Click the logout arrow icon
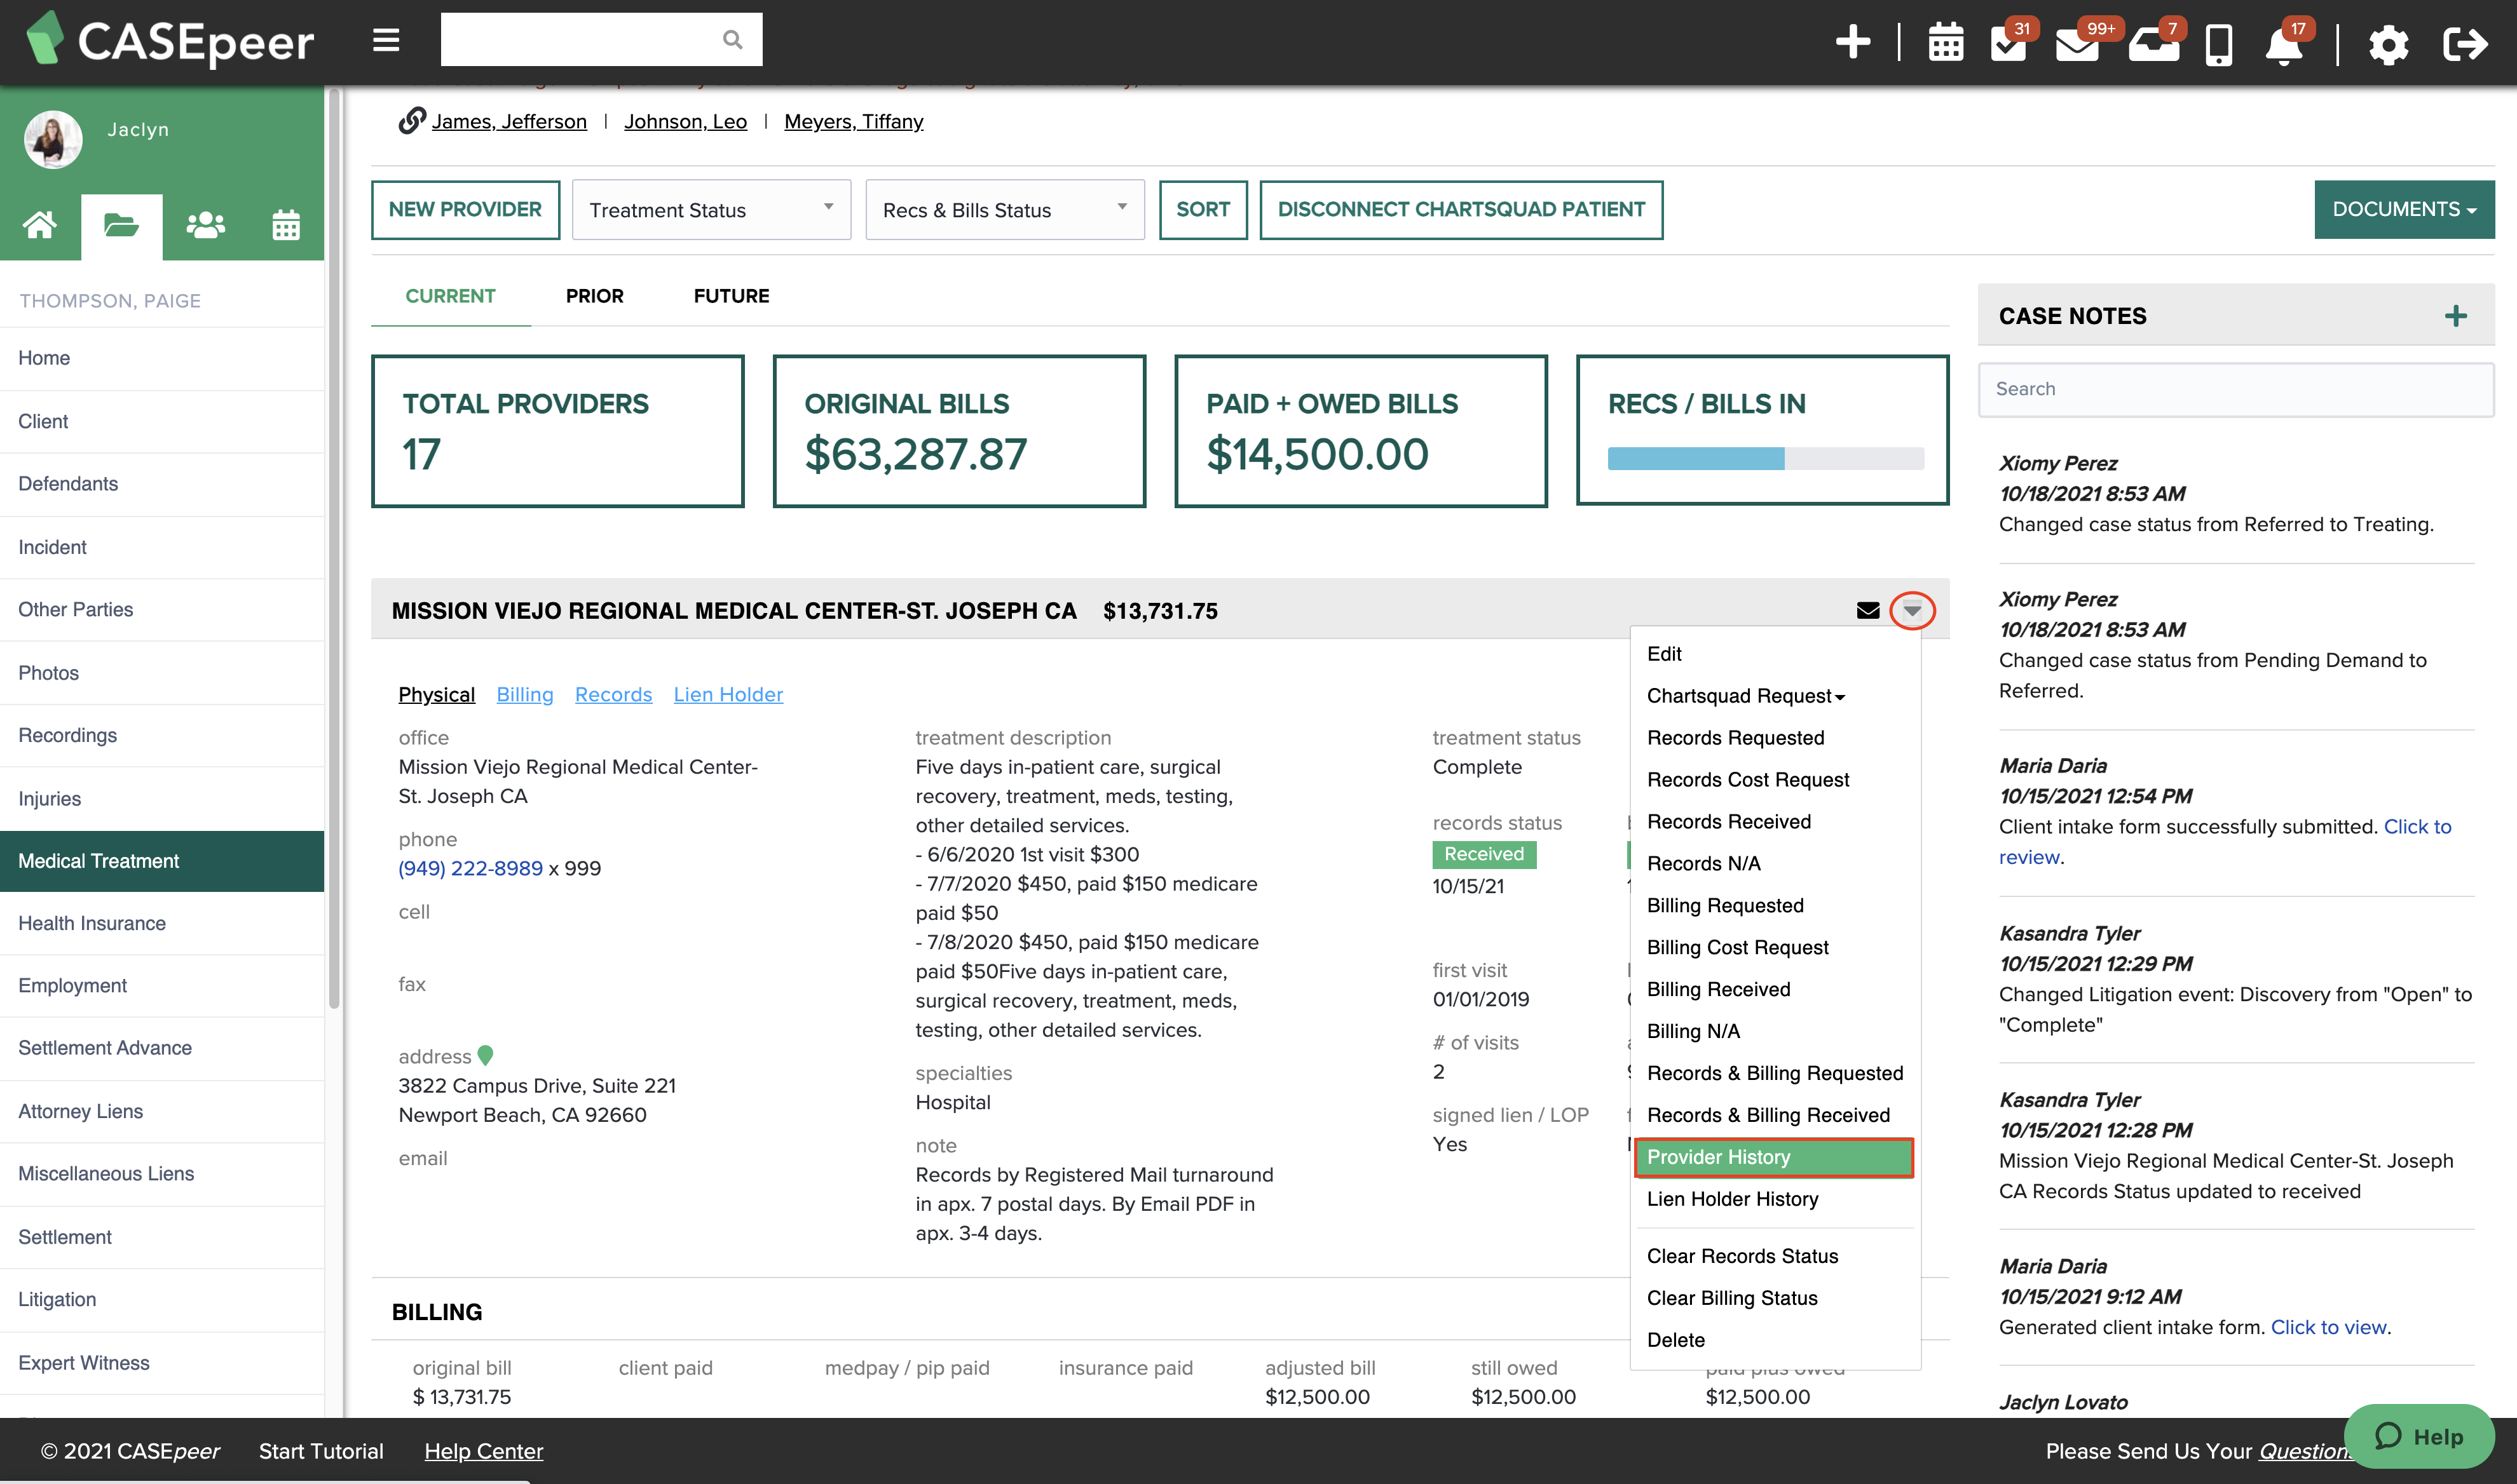 tap(2464, 44)
